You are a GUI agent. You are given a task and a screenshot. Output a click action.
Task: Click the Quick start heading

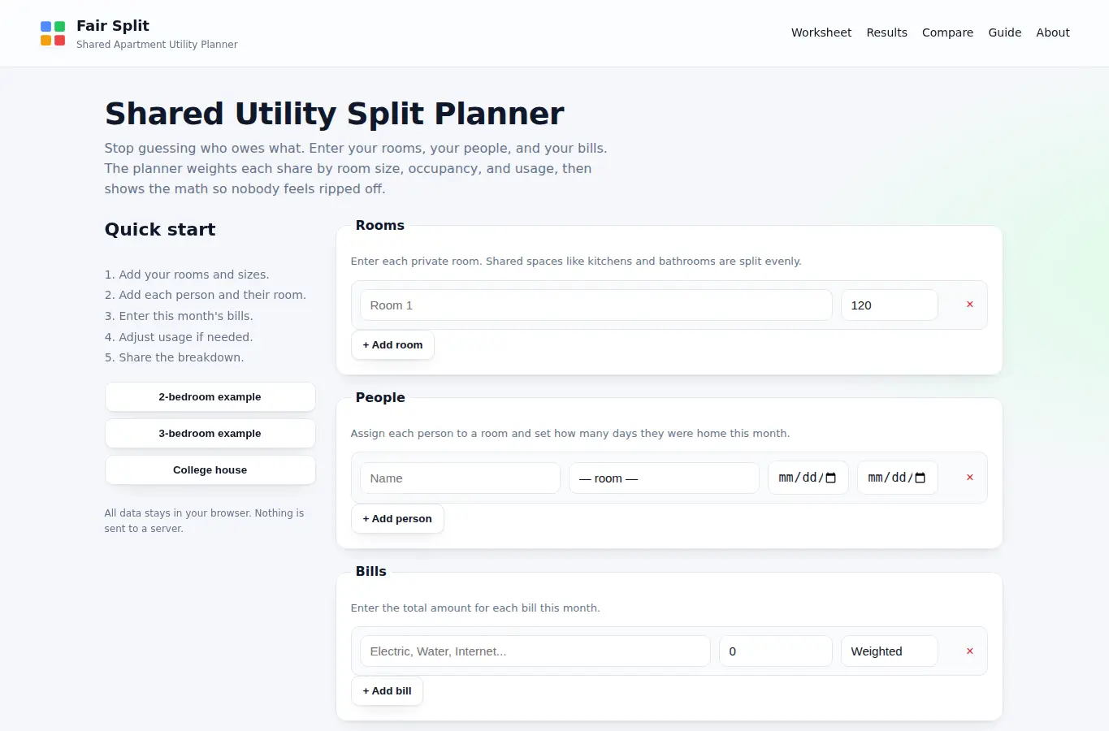pyautogui.click(x=160, y=230)
